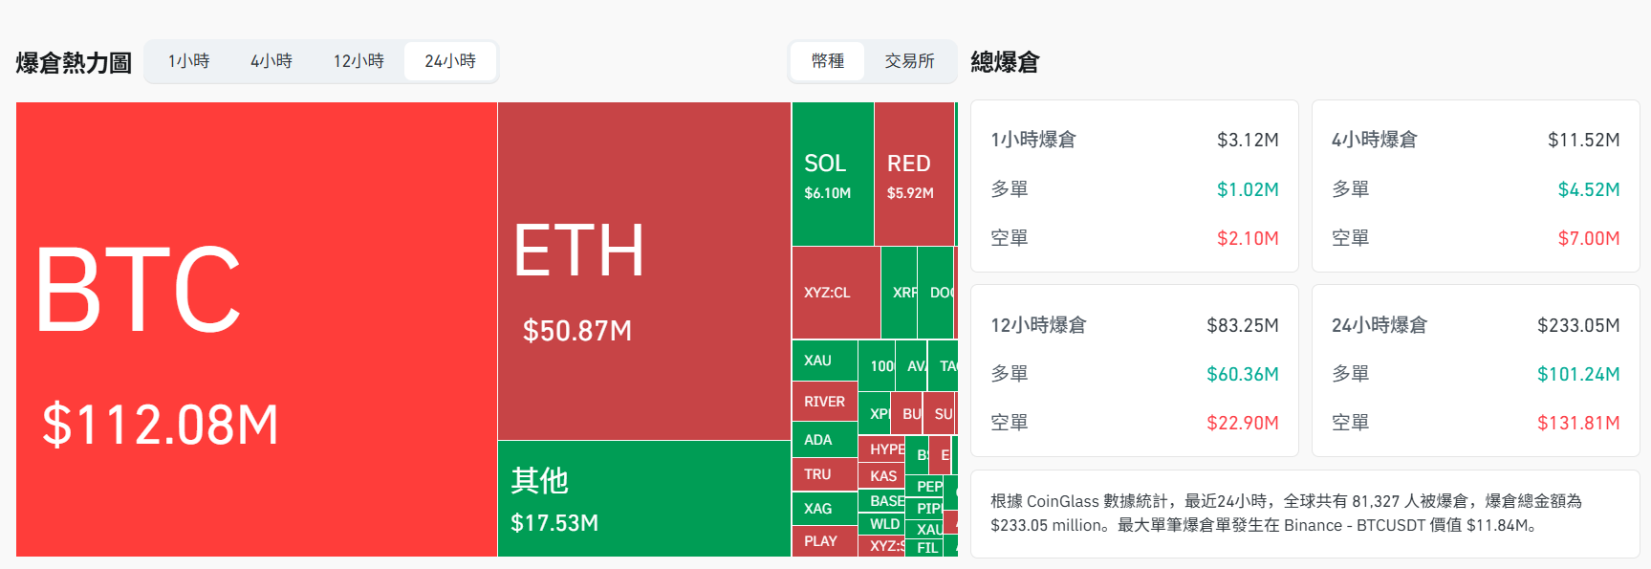Click the BU heatmap tile
Screen dimensions: 1651x569
(x=906, y=413)
